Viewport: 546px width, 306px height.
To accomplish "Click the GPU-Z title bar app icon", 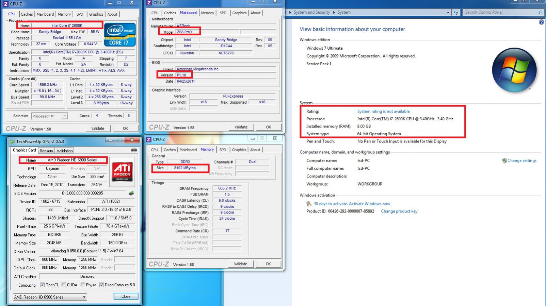I will coord(12,141).
